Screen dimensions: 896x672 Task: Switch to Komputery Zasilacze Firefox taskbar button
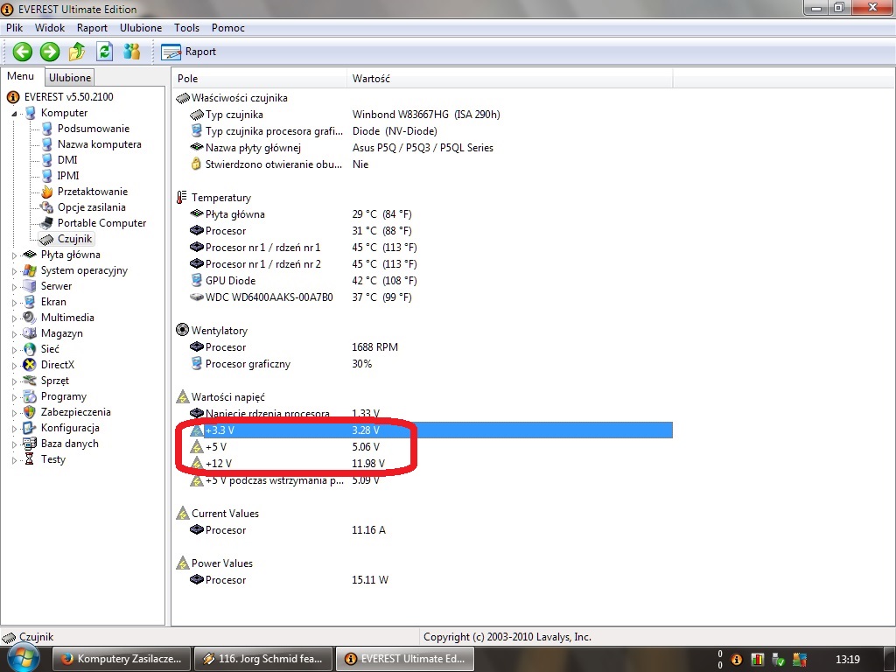121,659
